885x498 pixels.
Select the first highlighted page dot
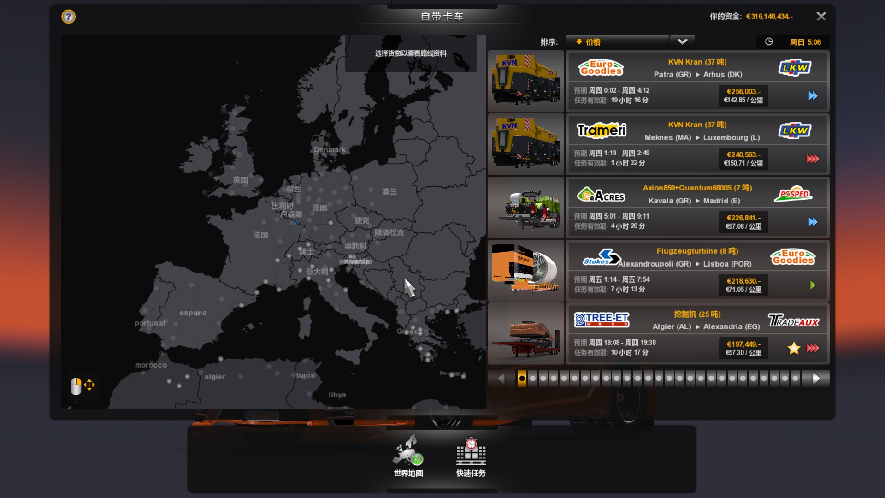[522, 379]
